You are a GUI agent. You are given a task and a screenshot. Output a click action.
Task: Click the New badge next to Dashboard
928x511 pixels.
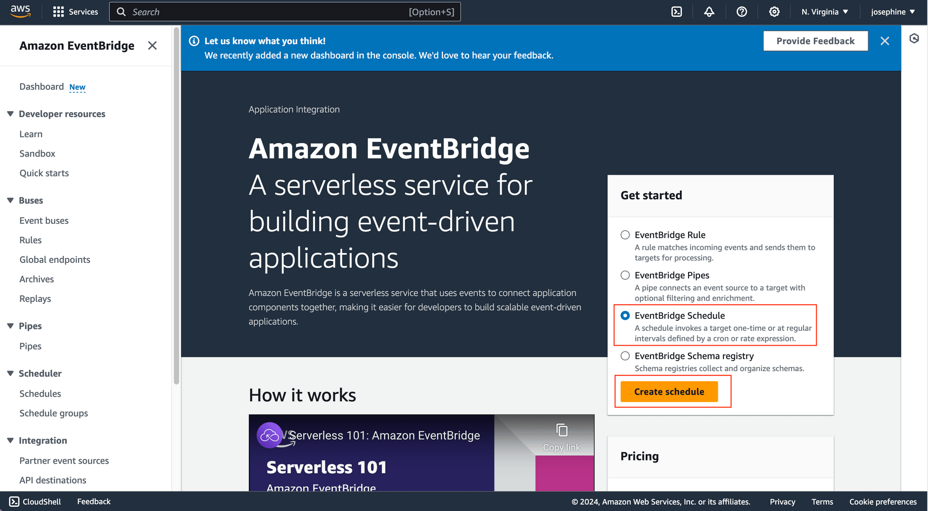click(77, 87)
